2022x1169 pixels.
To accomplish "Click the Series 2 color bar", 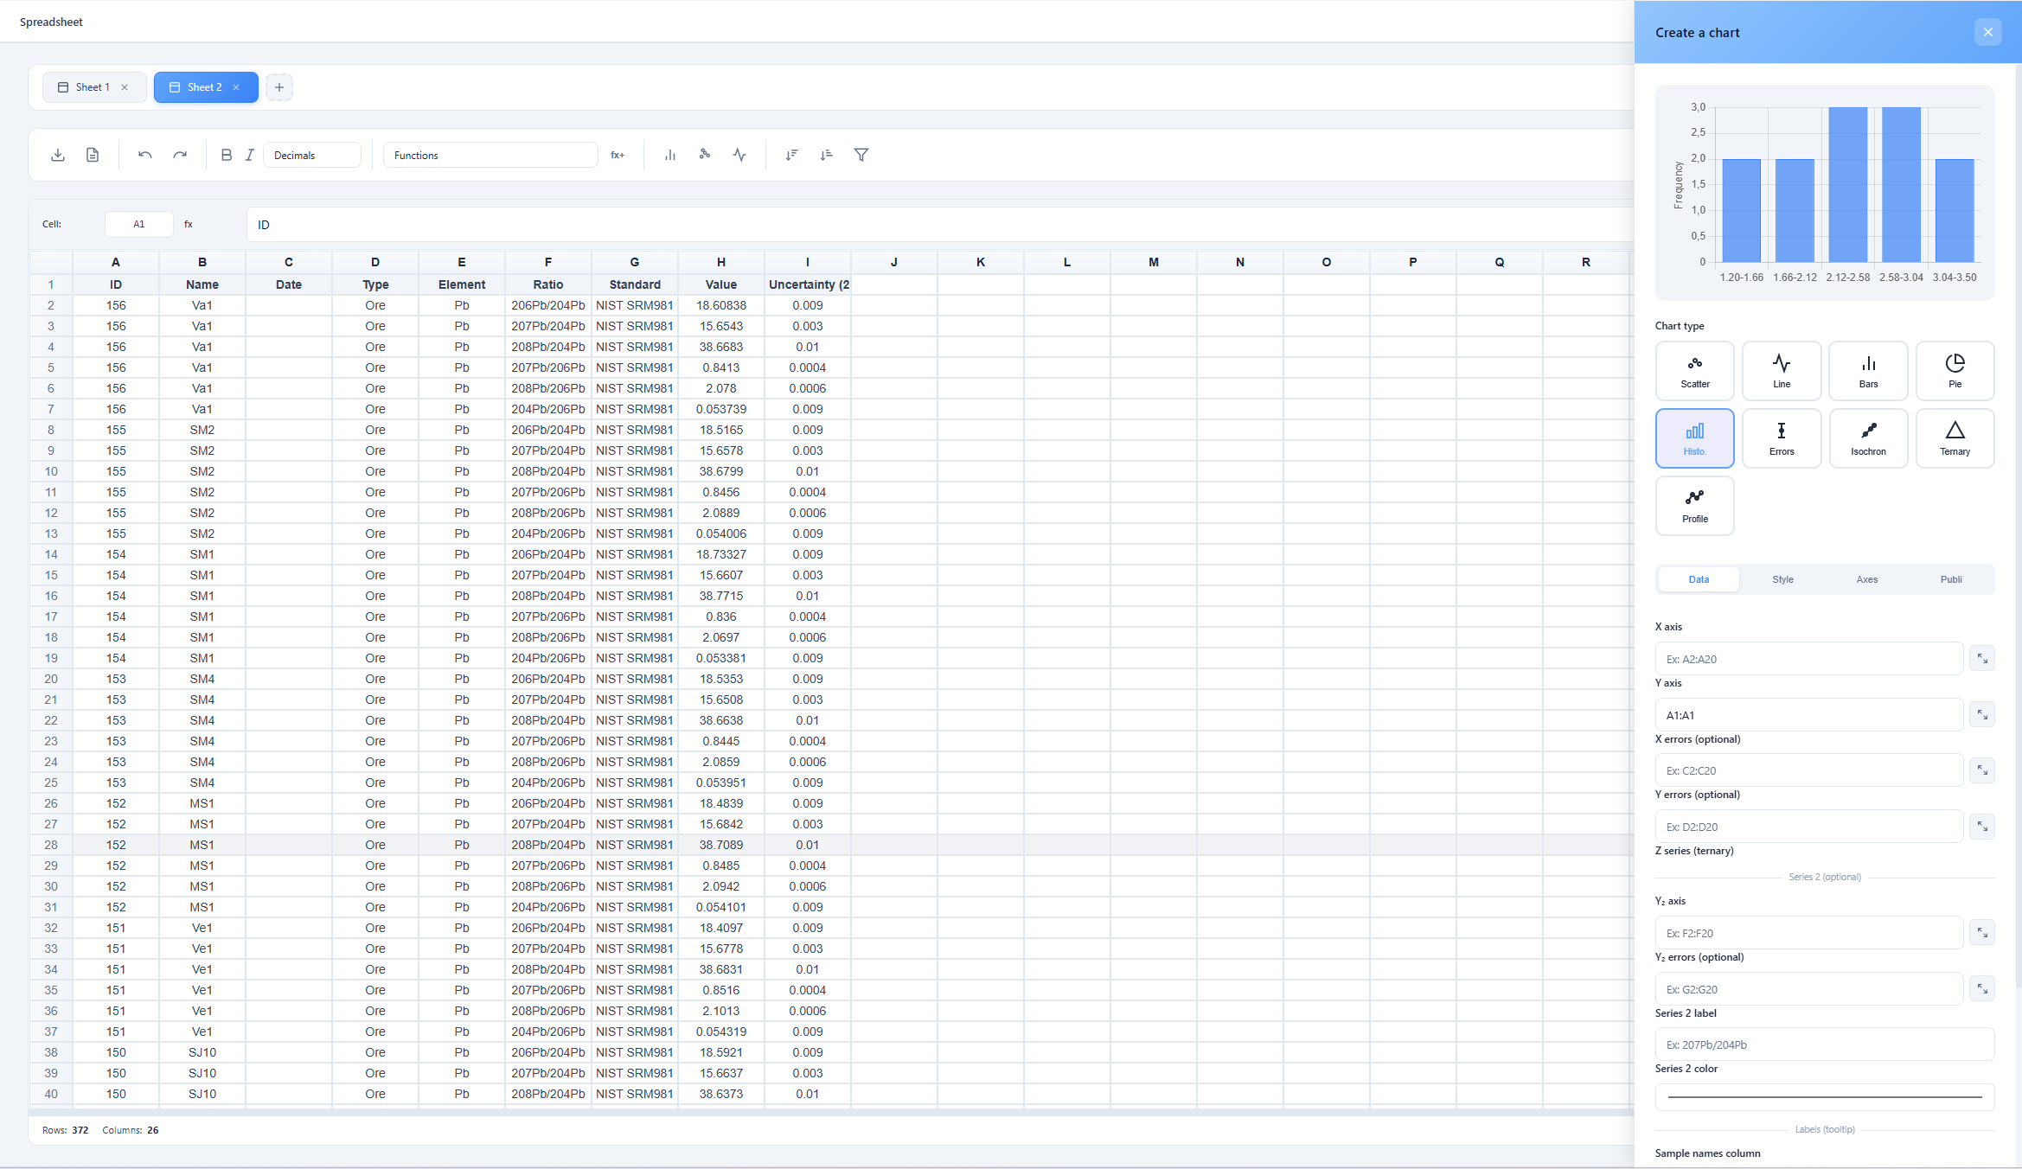I will (1824, 1097).
